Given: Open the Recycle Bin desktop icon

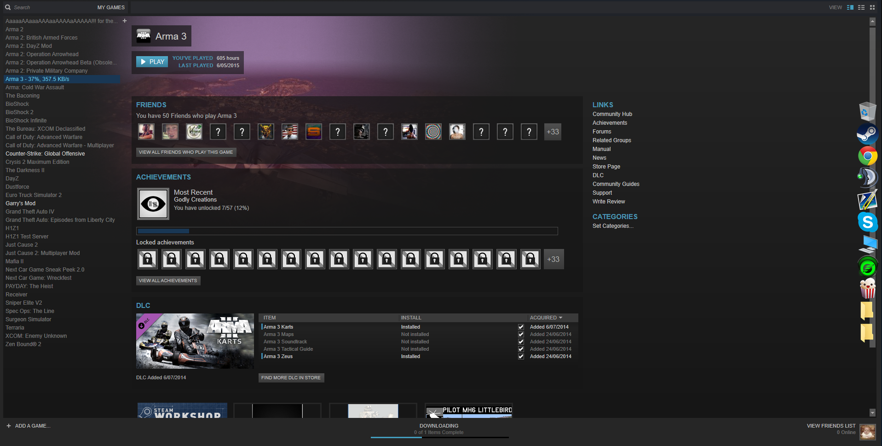Looking at the screenshot, I should coord(867,111).
